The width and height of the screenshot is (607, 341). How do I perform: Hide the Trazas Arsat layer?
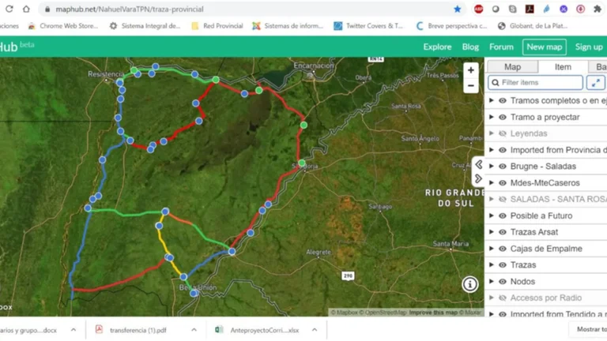click(503, 232)
